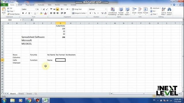Click the AutoSum sigma icon
This screenshot has height=103, width=184.
click(151, 8)
